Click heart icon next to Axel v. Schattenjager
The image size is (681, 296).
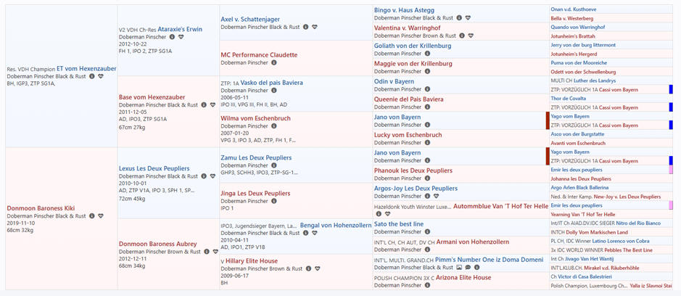coord(315,27)
